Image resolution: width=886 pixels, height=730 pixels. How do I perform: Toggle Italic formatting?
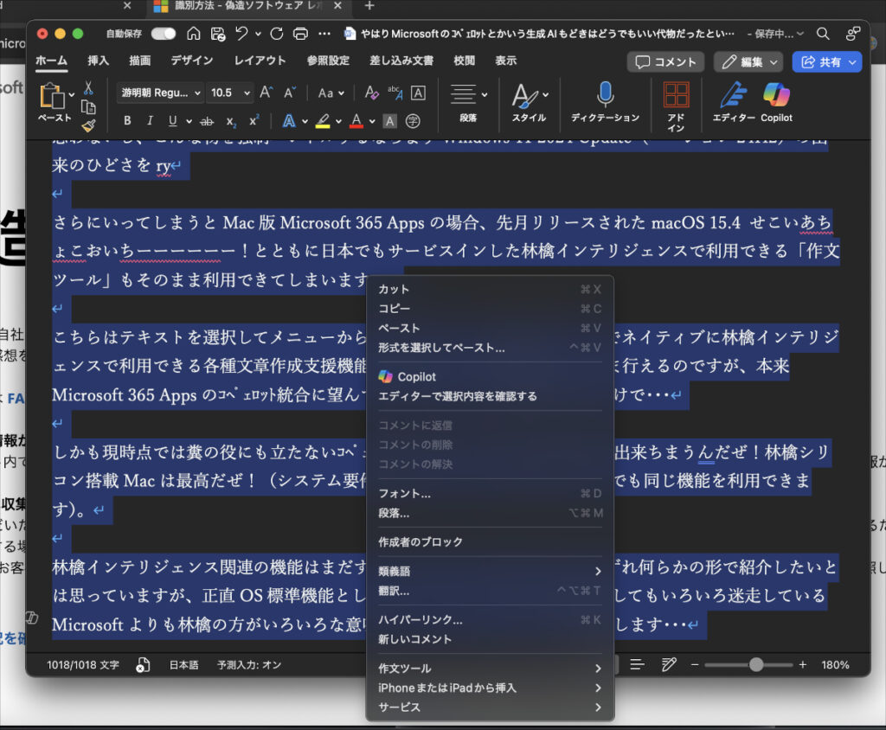pyautogui.click(x=150, y=121)
